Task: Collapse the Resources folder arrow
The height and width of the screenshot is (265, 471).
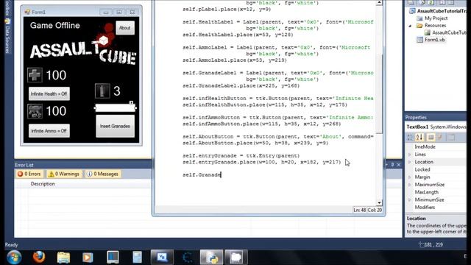Action: pyautogui.click(x=410, y=26)
